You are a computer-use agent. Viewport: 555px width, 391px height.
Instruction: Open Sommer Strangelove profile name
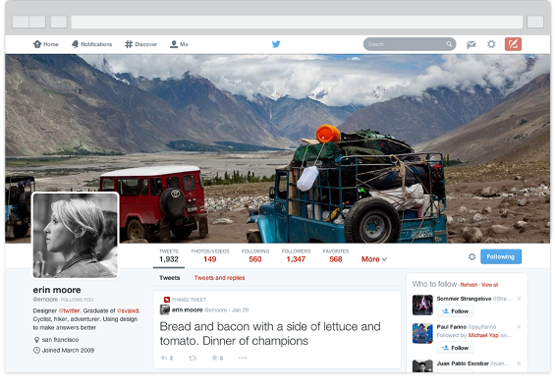click(x=464, y=299)
